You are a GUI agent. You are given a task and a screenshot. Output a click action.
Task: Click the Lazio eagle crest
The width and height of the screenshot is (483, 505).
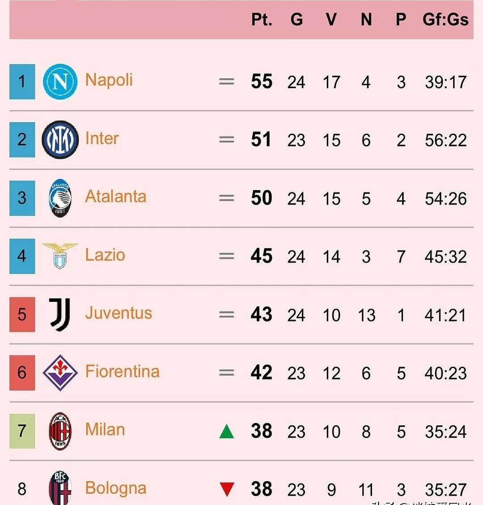click(x=60, y=256)
